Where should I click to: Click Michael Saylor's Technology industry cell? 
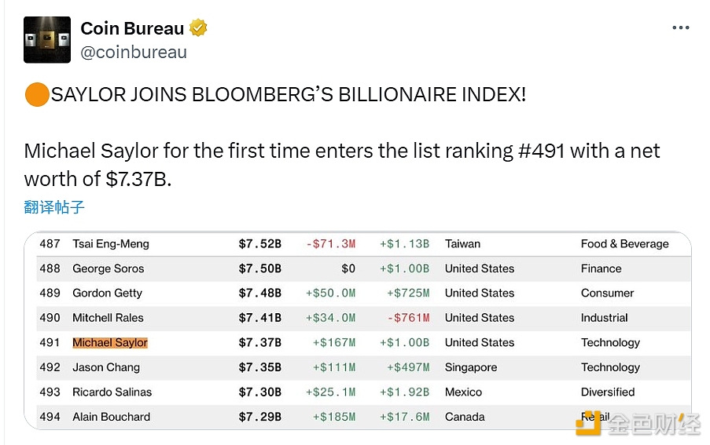click(x=610, y=342)
